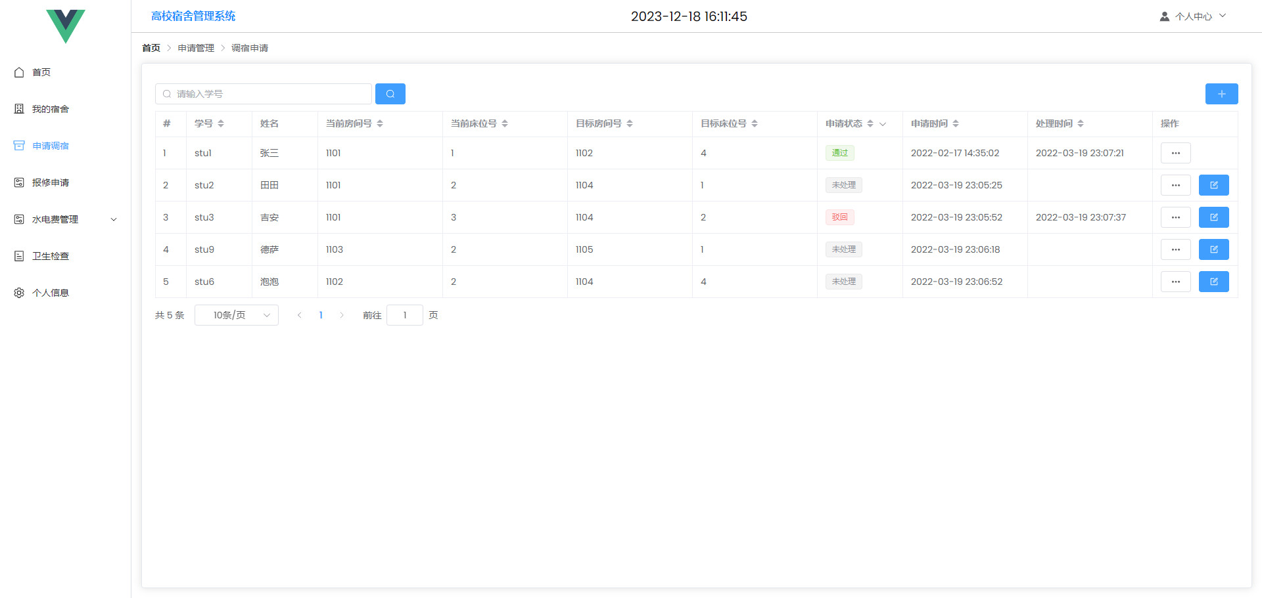Image resolution: width=1262 pixels, height=598 pixels.
Task: Open 我的宿舍 in the sidebar
Action: pyautogui.click(x=66, y=109)
